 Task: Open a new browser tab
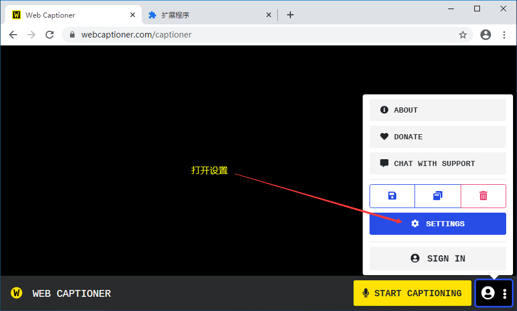(290, 15)
